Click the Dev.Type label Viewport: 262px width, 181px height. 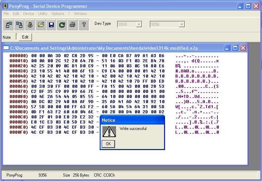coord(103,23)
